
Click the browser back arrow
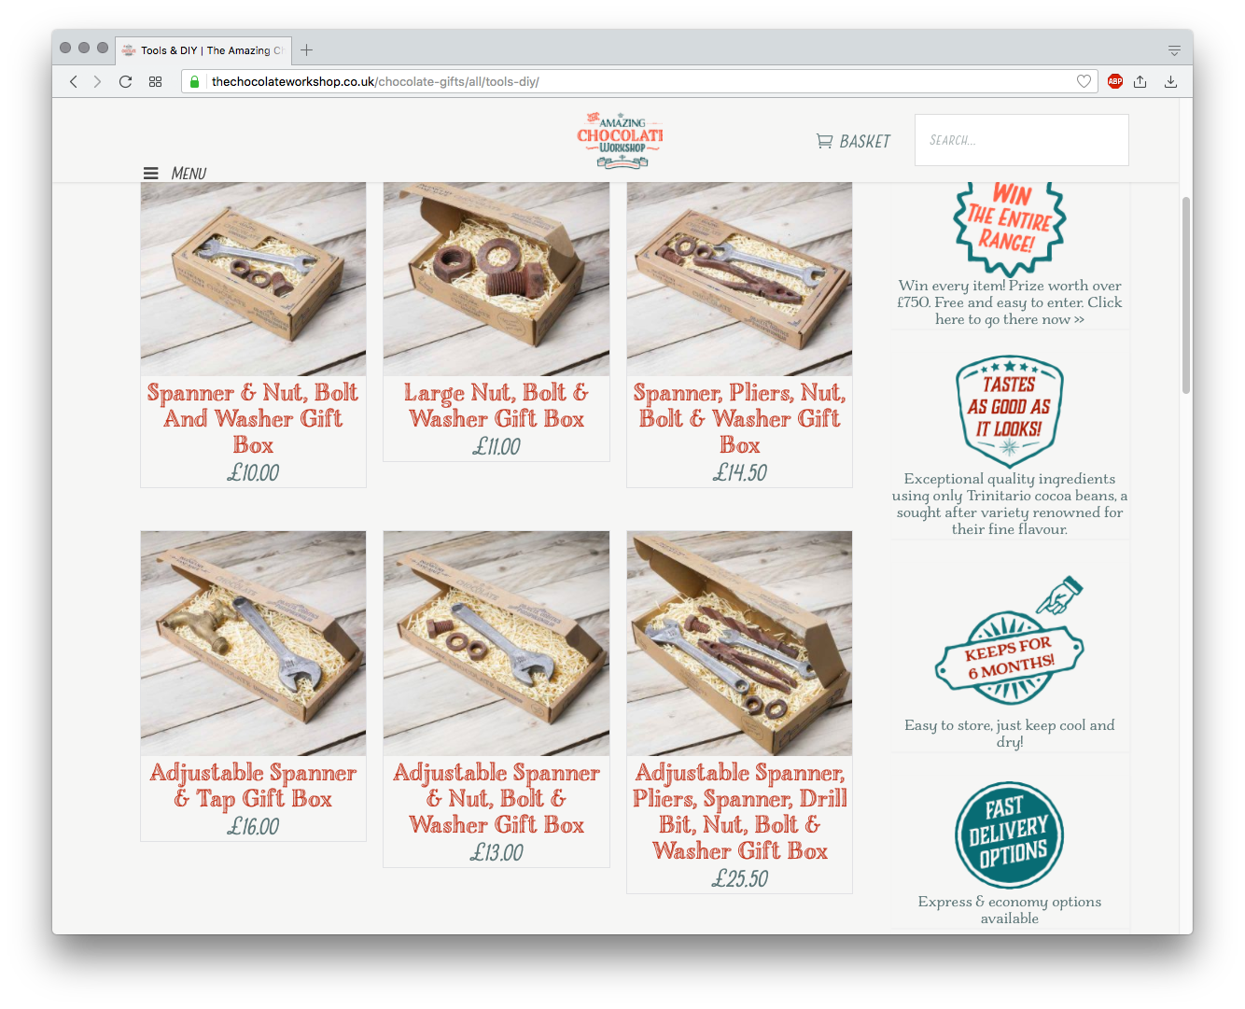click(x=74, y=81)
